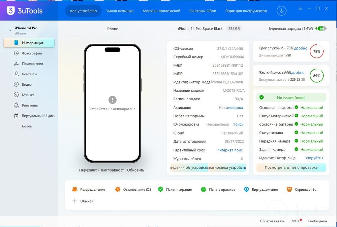
Task: Click Обратная связь in the footer
Action: tap(272, 221)
